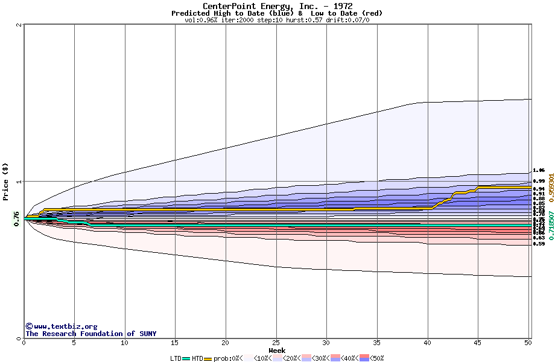The width and height of the screenshot is (555, 362).
Task: Click the "<50%" legend label
Action: tap(377, 358)
